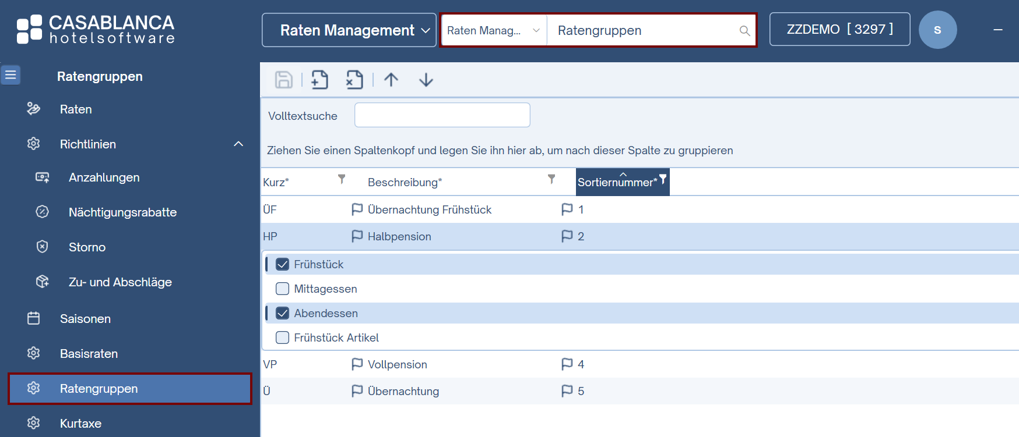Select Ratengruppen in the sidebar

pyautogui.click(x=130, y=389)
